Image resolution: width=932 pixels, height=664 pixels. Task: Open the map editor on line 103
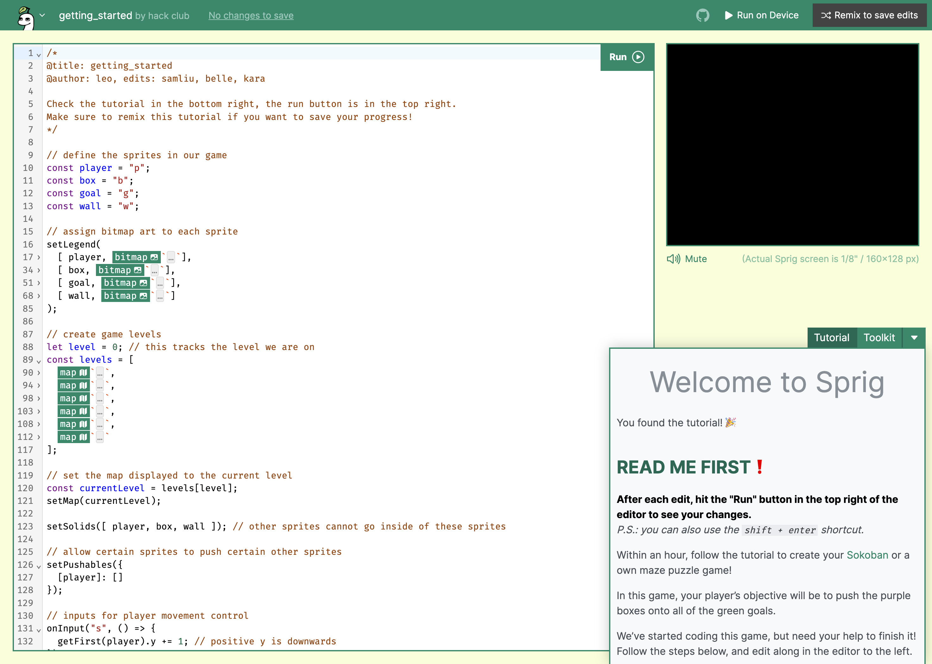coord(74,411)
